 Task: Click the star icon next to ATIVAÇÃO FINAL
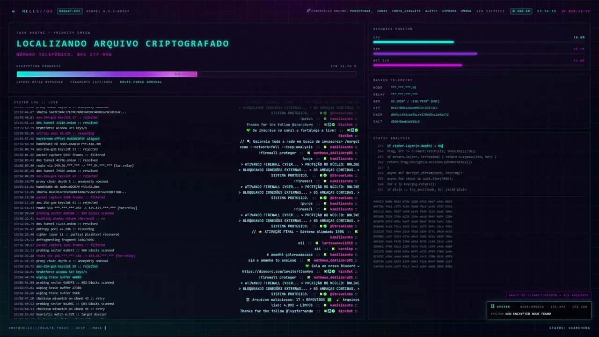click(x=260, y=232)
